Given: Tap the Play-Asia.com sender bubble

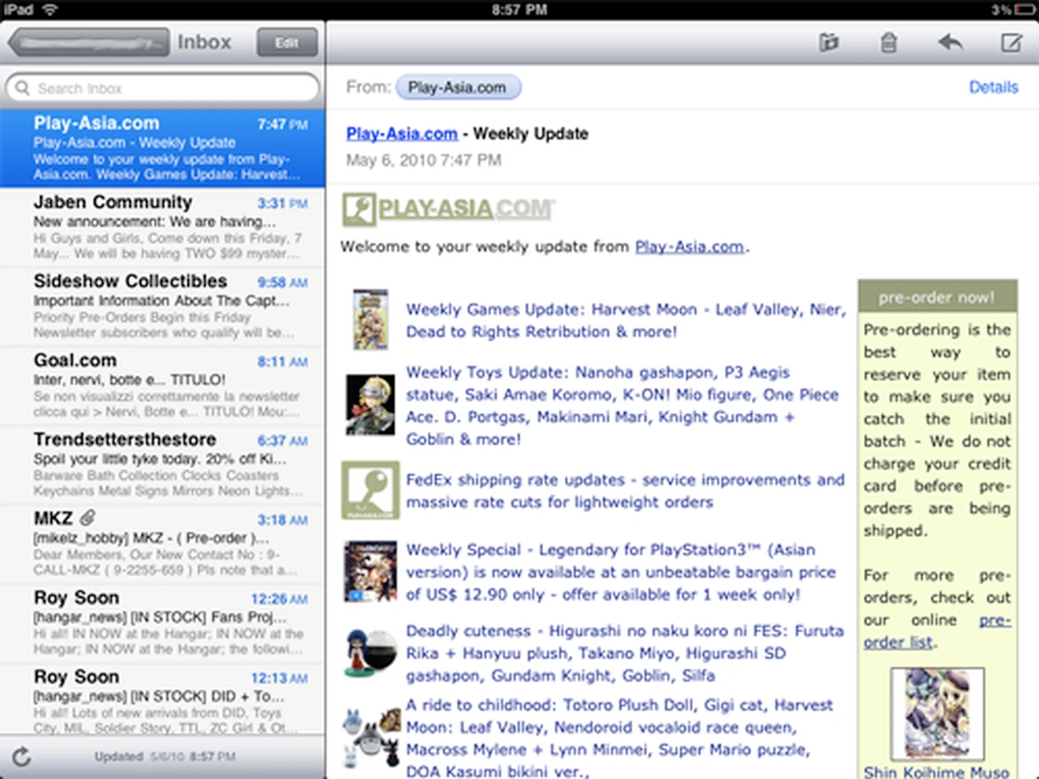Looking at the screenshot, I should (459, 87).
